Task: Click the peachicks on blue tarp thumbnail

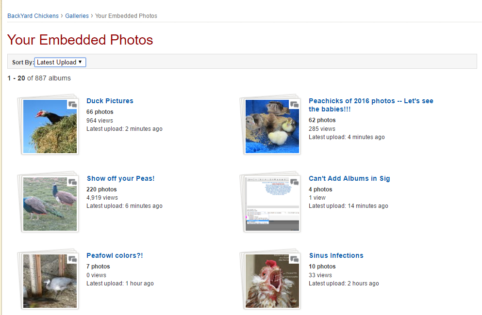Action: coord(272,128)
